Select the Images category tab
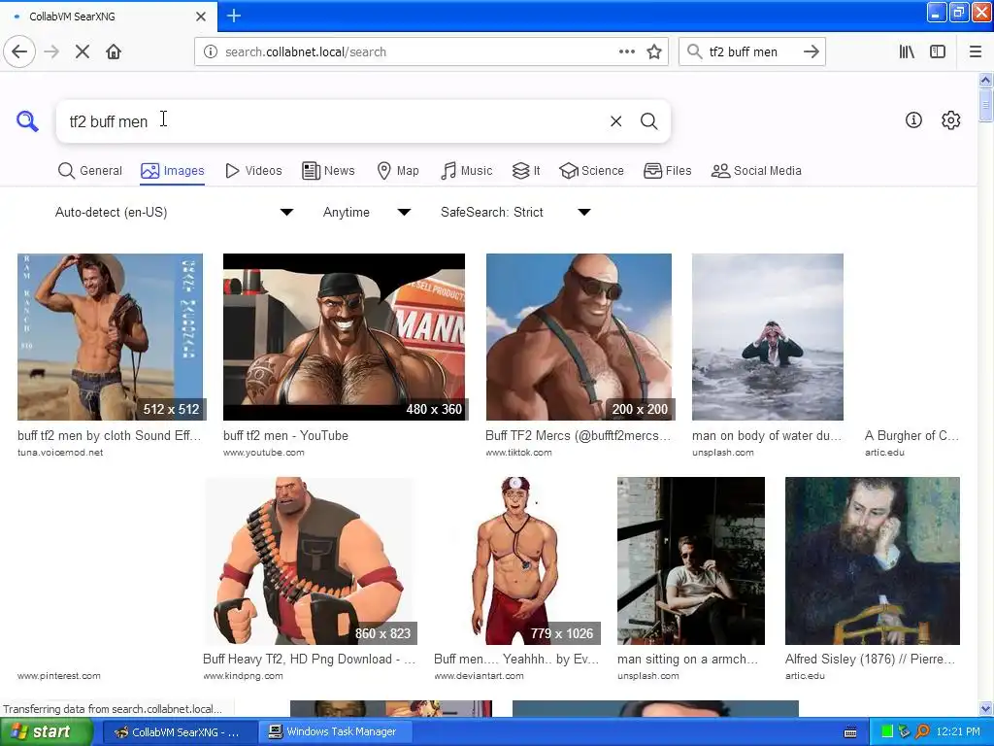The image size is (994, 746). click(x=173, y=171)
